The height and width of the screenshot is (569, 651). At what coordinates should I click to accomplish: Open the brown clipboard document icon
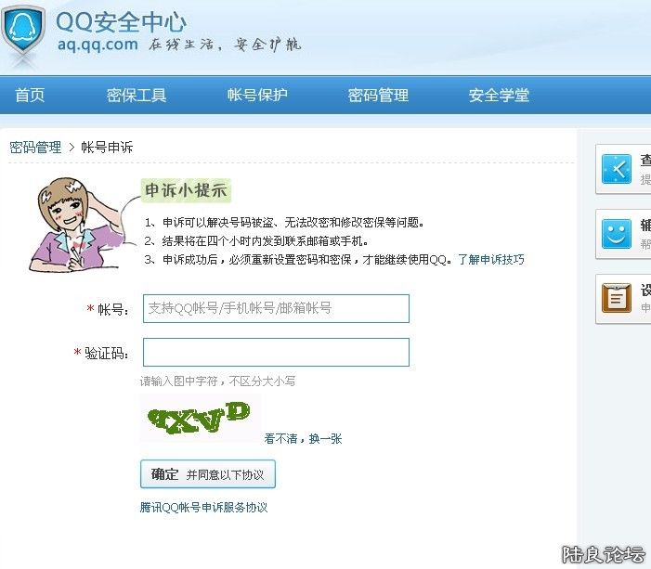coord(617,298)
